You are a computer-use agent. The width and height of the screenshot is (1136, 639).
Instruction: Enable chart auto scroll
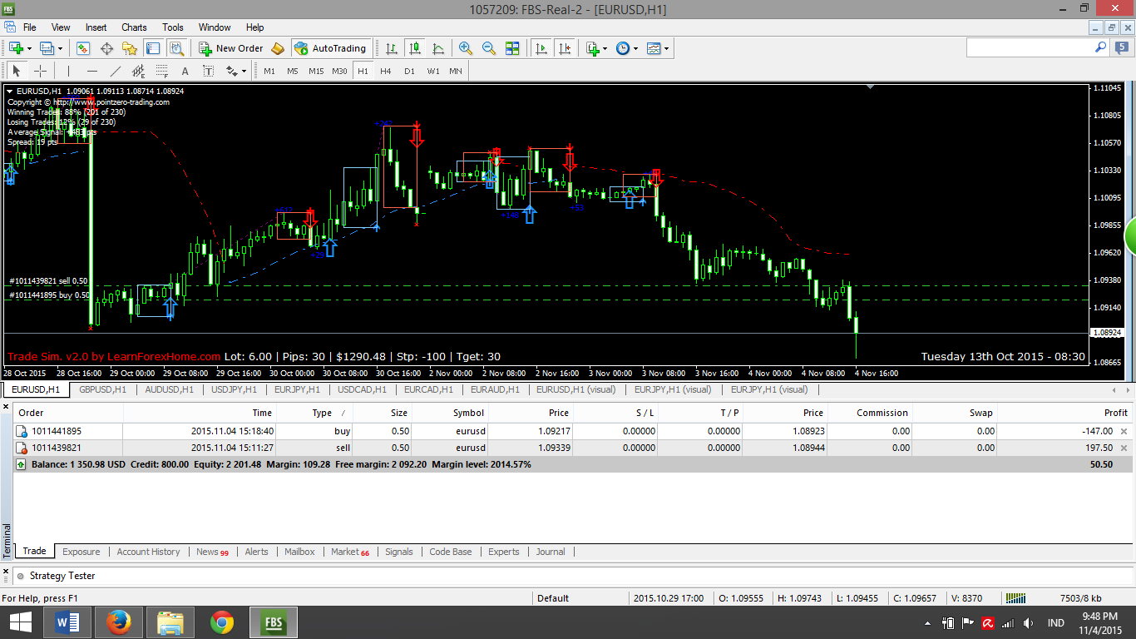541,48
